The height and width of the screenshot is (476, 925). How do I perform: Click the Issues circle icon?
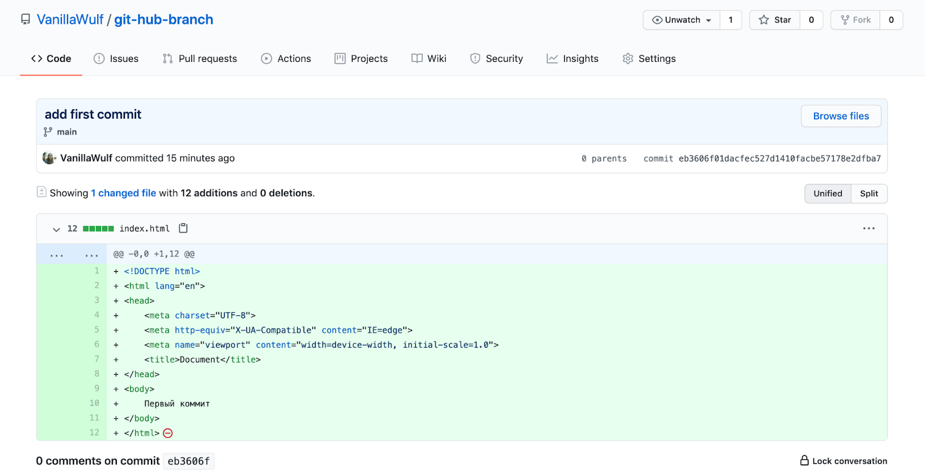pos(99,58)
